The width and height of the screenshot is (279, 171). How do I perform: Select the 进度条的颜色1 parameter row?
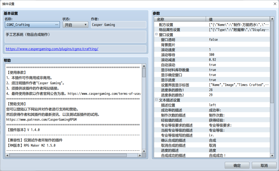click(x=212, y=90)
